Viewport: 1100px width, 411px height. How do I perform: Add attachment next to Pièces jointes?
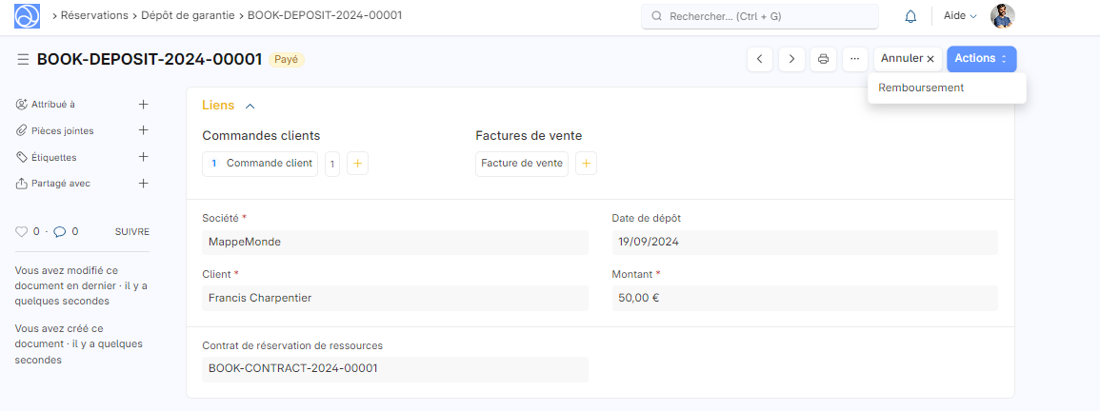(x=144, y=130)
